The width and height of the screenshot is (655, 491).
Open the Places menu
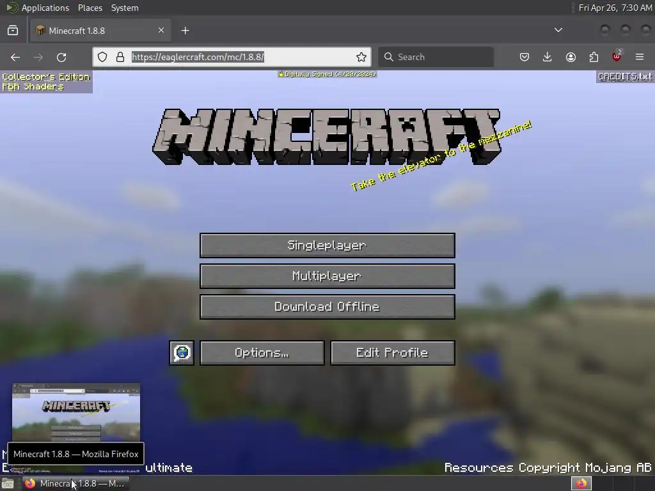[x=90, y=8]
